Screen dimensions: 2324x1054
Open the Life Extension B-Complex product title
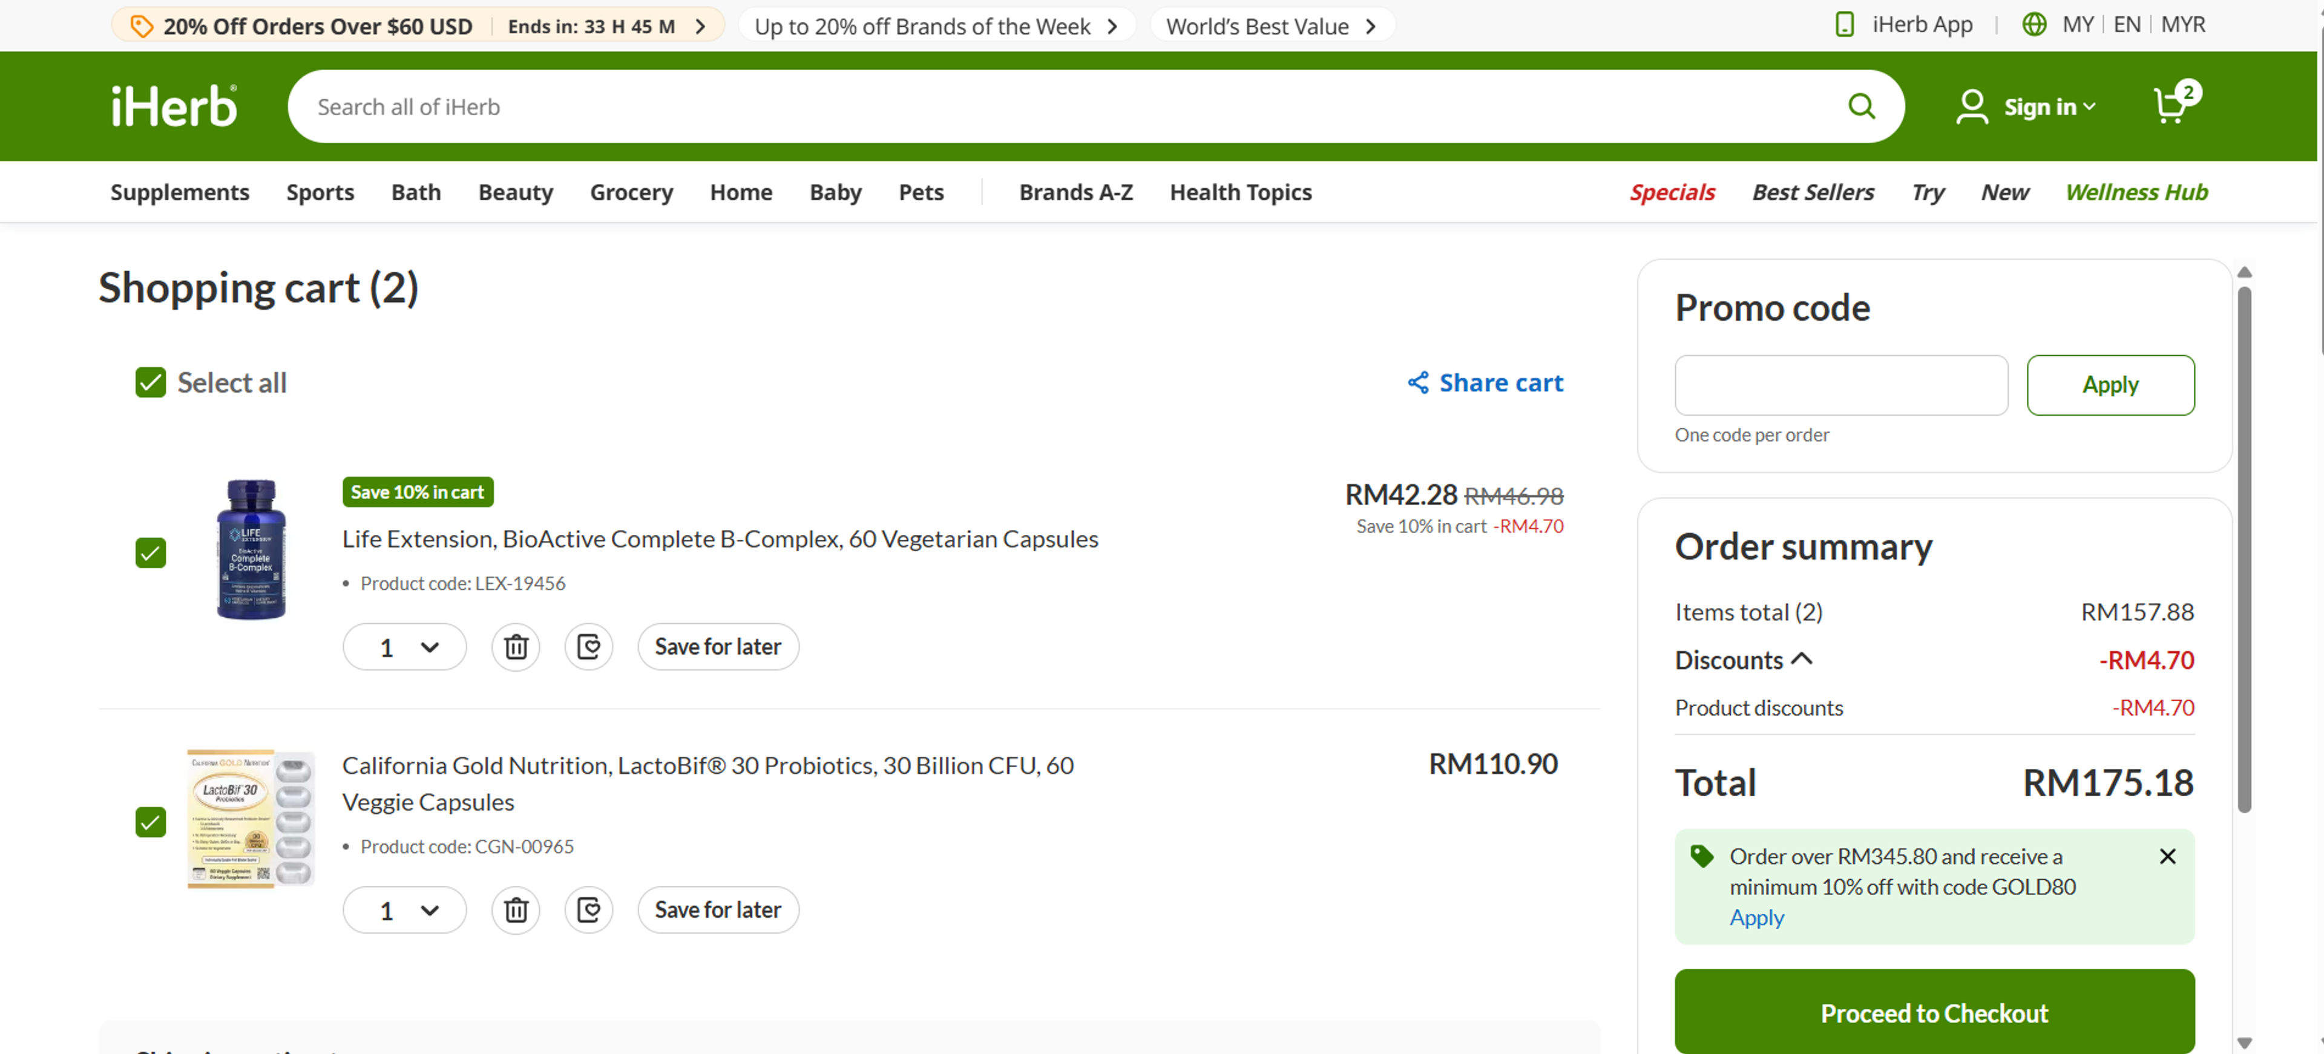[720, 539]
